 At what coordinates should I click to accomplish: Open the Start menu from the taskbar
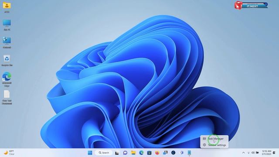[x=90, y=153]
